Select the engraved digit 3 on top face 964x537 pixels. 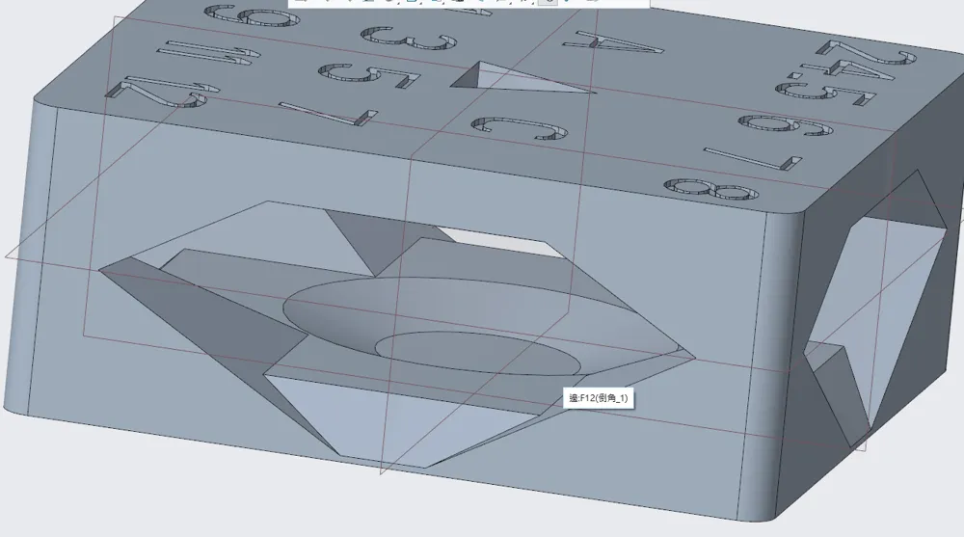click(x=409, y=39)
